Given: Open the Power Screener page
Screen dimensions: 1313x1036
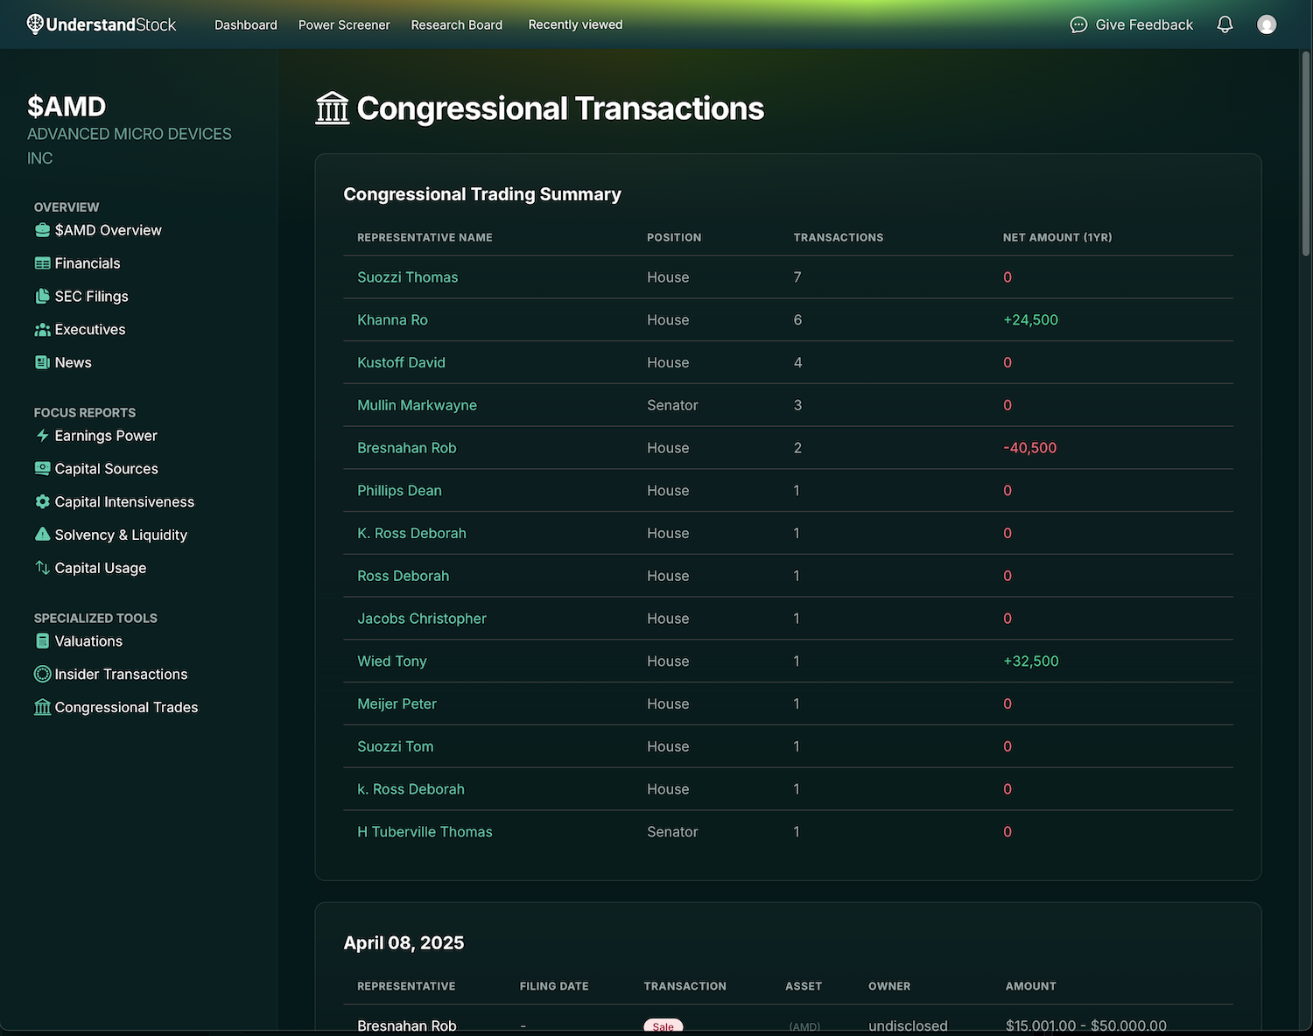Looking at the screenshot, I should click(344, 24).
